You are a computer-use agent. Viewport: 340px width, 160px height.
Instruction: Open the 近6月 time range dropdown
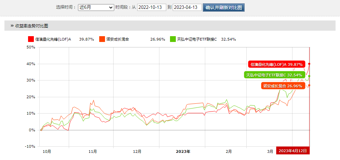point(96,8)
